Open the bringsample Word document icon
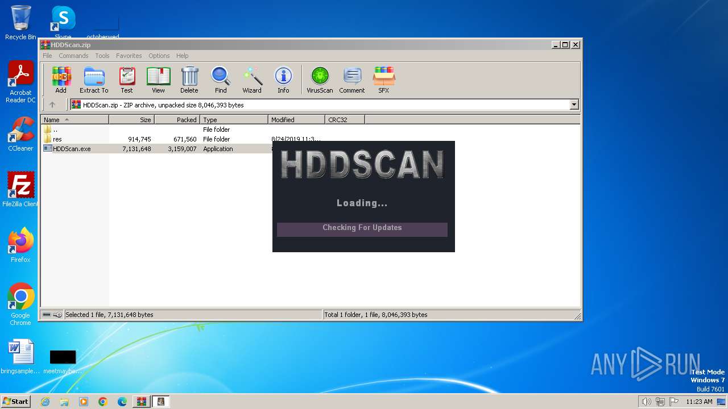 [x=20, y=357]
